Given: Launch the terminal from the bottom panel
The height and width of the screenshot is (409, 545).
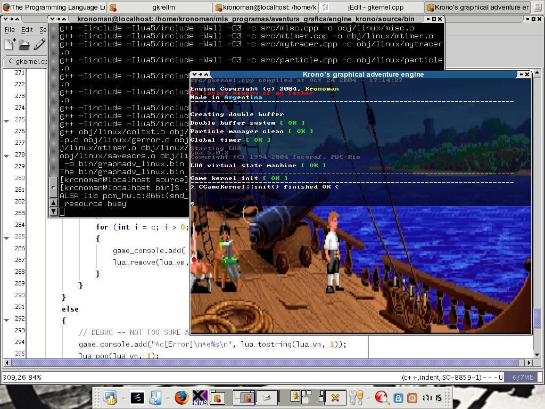Looking at the screenshot, I should click(137, 397).
